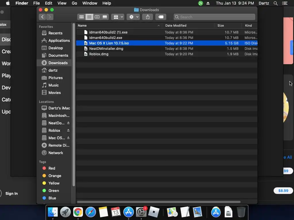Open Desktop in the sidebar
The width and height of the screenshot is (294, 220).
pyautogui.click(x=54, y=48)
